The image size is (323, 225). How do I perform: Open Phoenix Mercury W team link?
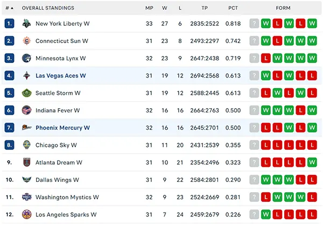pyautogui.click(x=62, y=128)
